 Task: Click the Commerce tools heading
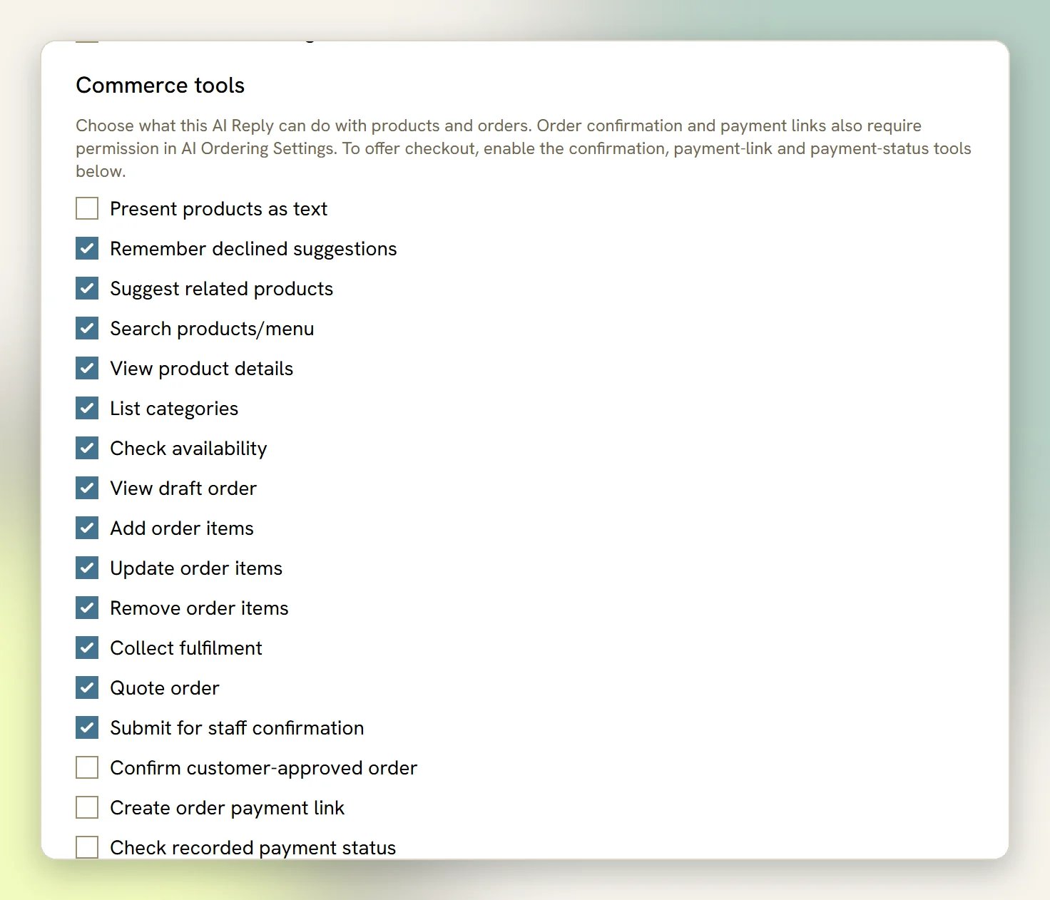pyautogui.click(x=160, y=86)
